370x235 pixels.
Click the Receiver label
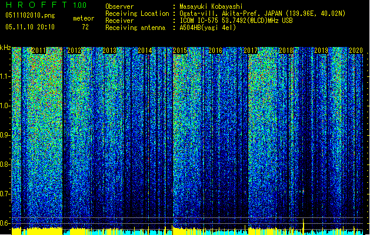[119, 21]
